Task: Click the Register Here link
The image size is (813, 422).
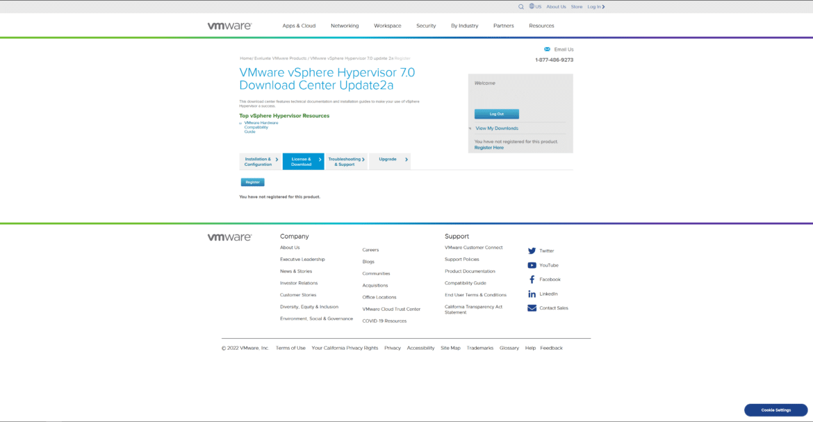Action: [489, 148]
